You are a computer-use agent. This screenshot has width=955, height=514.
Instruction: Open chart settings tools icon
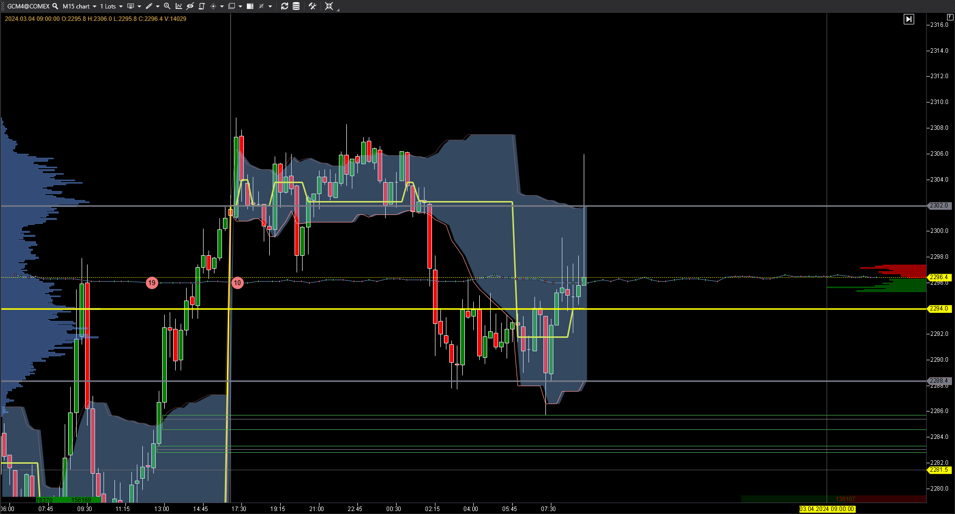pos(313,6)
